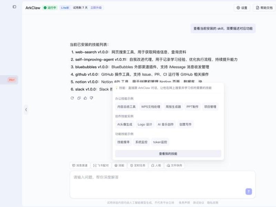
Task: Click the 立即升级 upgrade link
Action: 96,8
